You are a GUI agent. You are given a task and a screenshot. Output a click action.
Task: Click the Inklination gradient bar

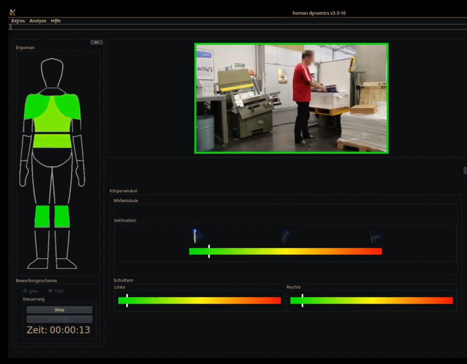pyautogui.click(x=285, y=251)
